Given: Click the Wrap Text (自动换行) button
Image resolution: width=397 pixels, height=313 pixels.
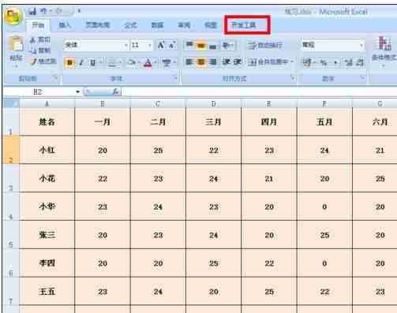Looking at the screenshot, I should click(x=265, y=46).
